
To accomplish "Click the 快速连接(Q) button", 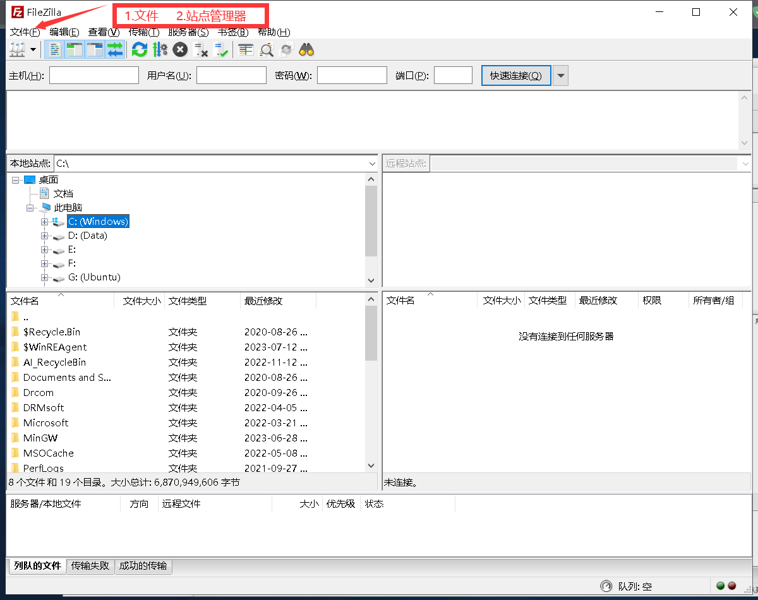I will coord(516,76).
